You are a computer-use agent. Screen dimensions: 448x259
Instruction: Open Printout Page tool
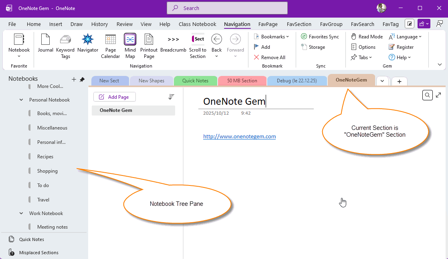pos(149,46)
